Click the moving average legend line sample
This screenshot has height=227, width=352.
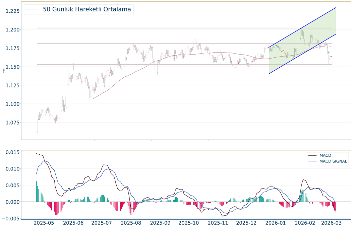click(x=33, y=9)
